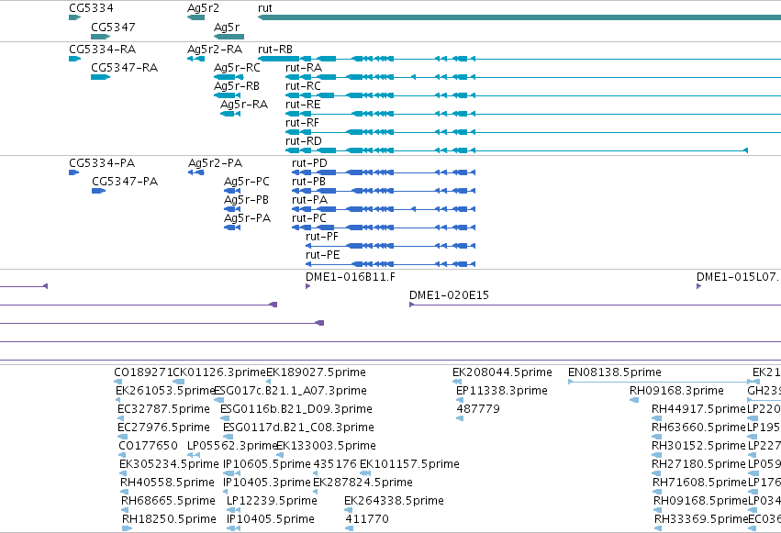Image resolution: width=781 pixels, height=533 pixels.
Task: Select the DME1-020E15 clone label
Action: point(450,295)
